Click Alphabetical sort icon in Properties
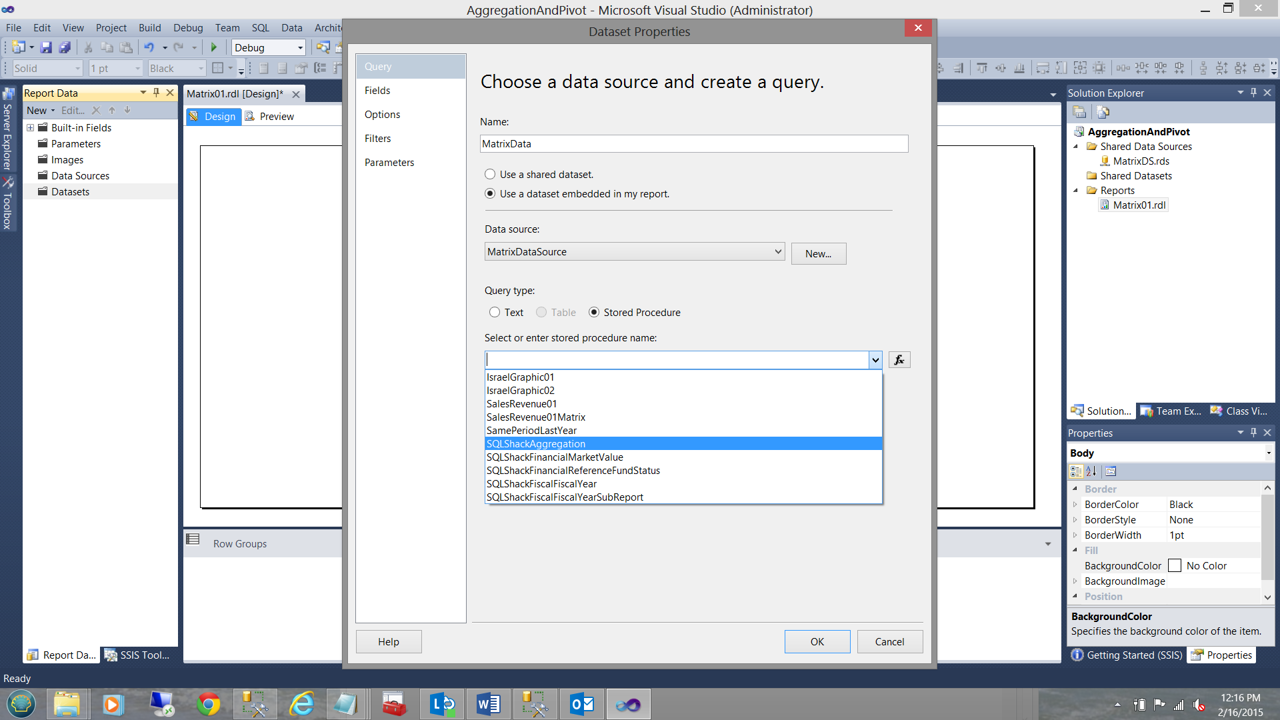Screen dimensions: 1280x720 pyautogui.click(x=1091, y=471)
